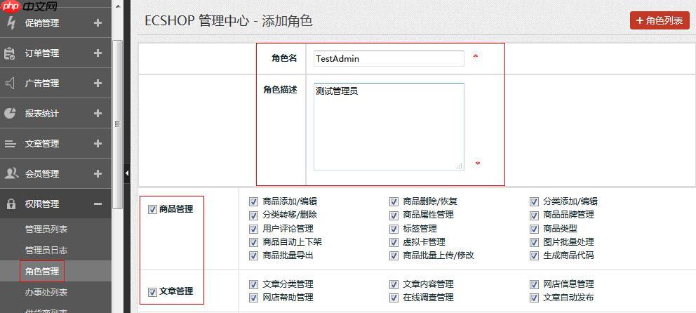Click the sidebar vertical scrollbar thumb

click(118, 124)
